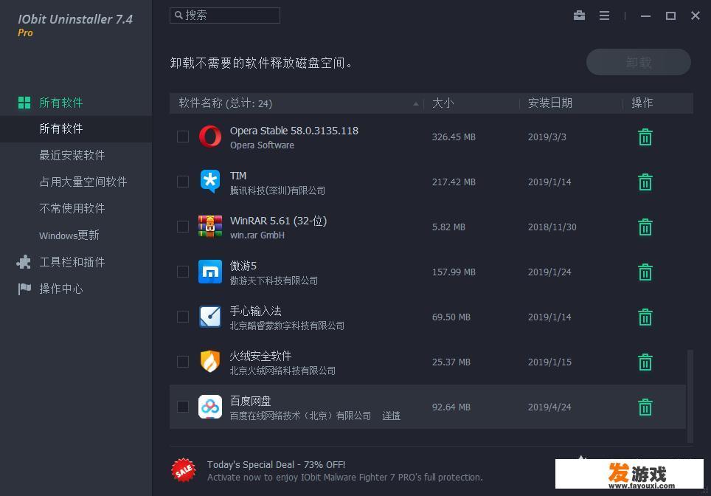Screen dimensions: 711x496
Task: Tick the checkbox for 百度网盘
Action: click(x=183, y=406)
